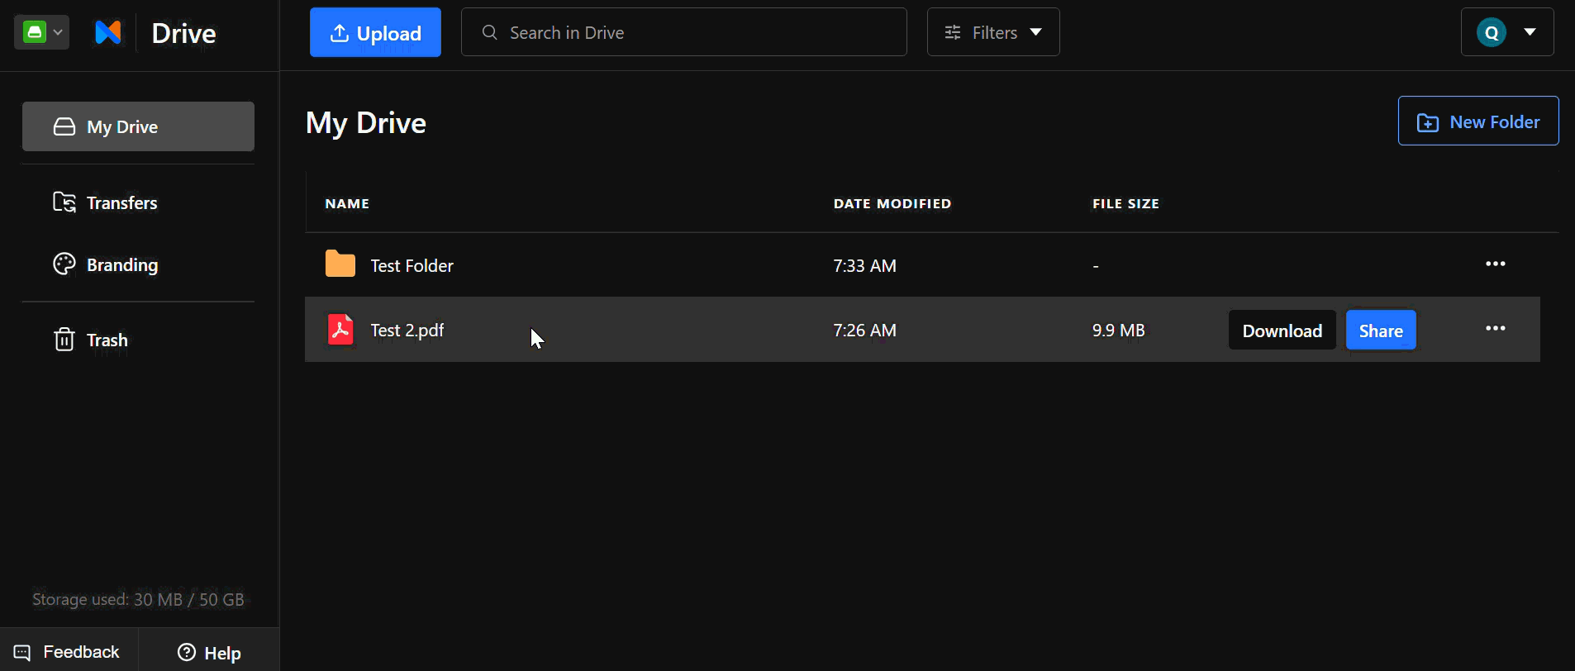Image resolution: width=1575 pixels, height=671 pixels.
Task: Click the Upload button
Action: coord(375,32)
